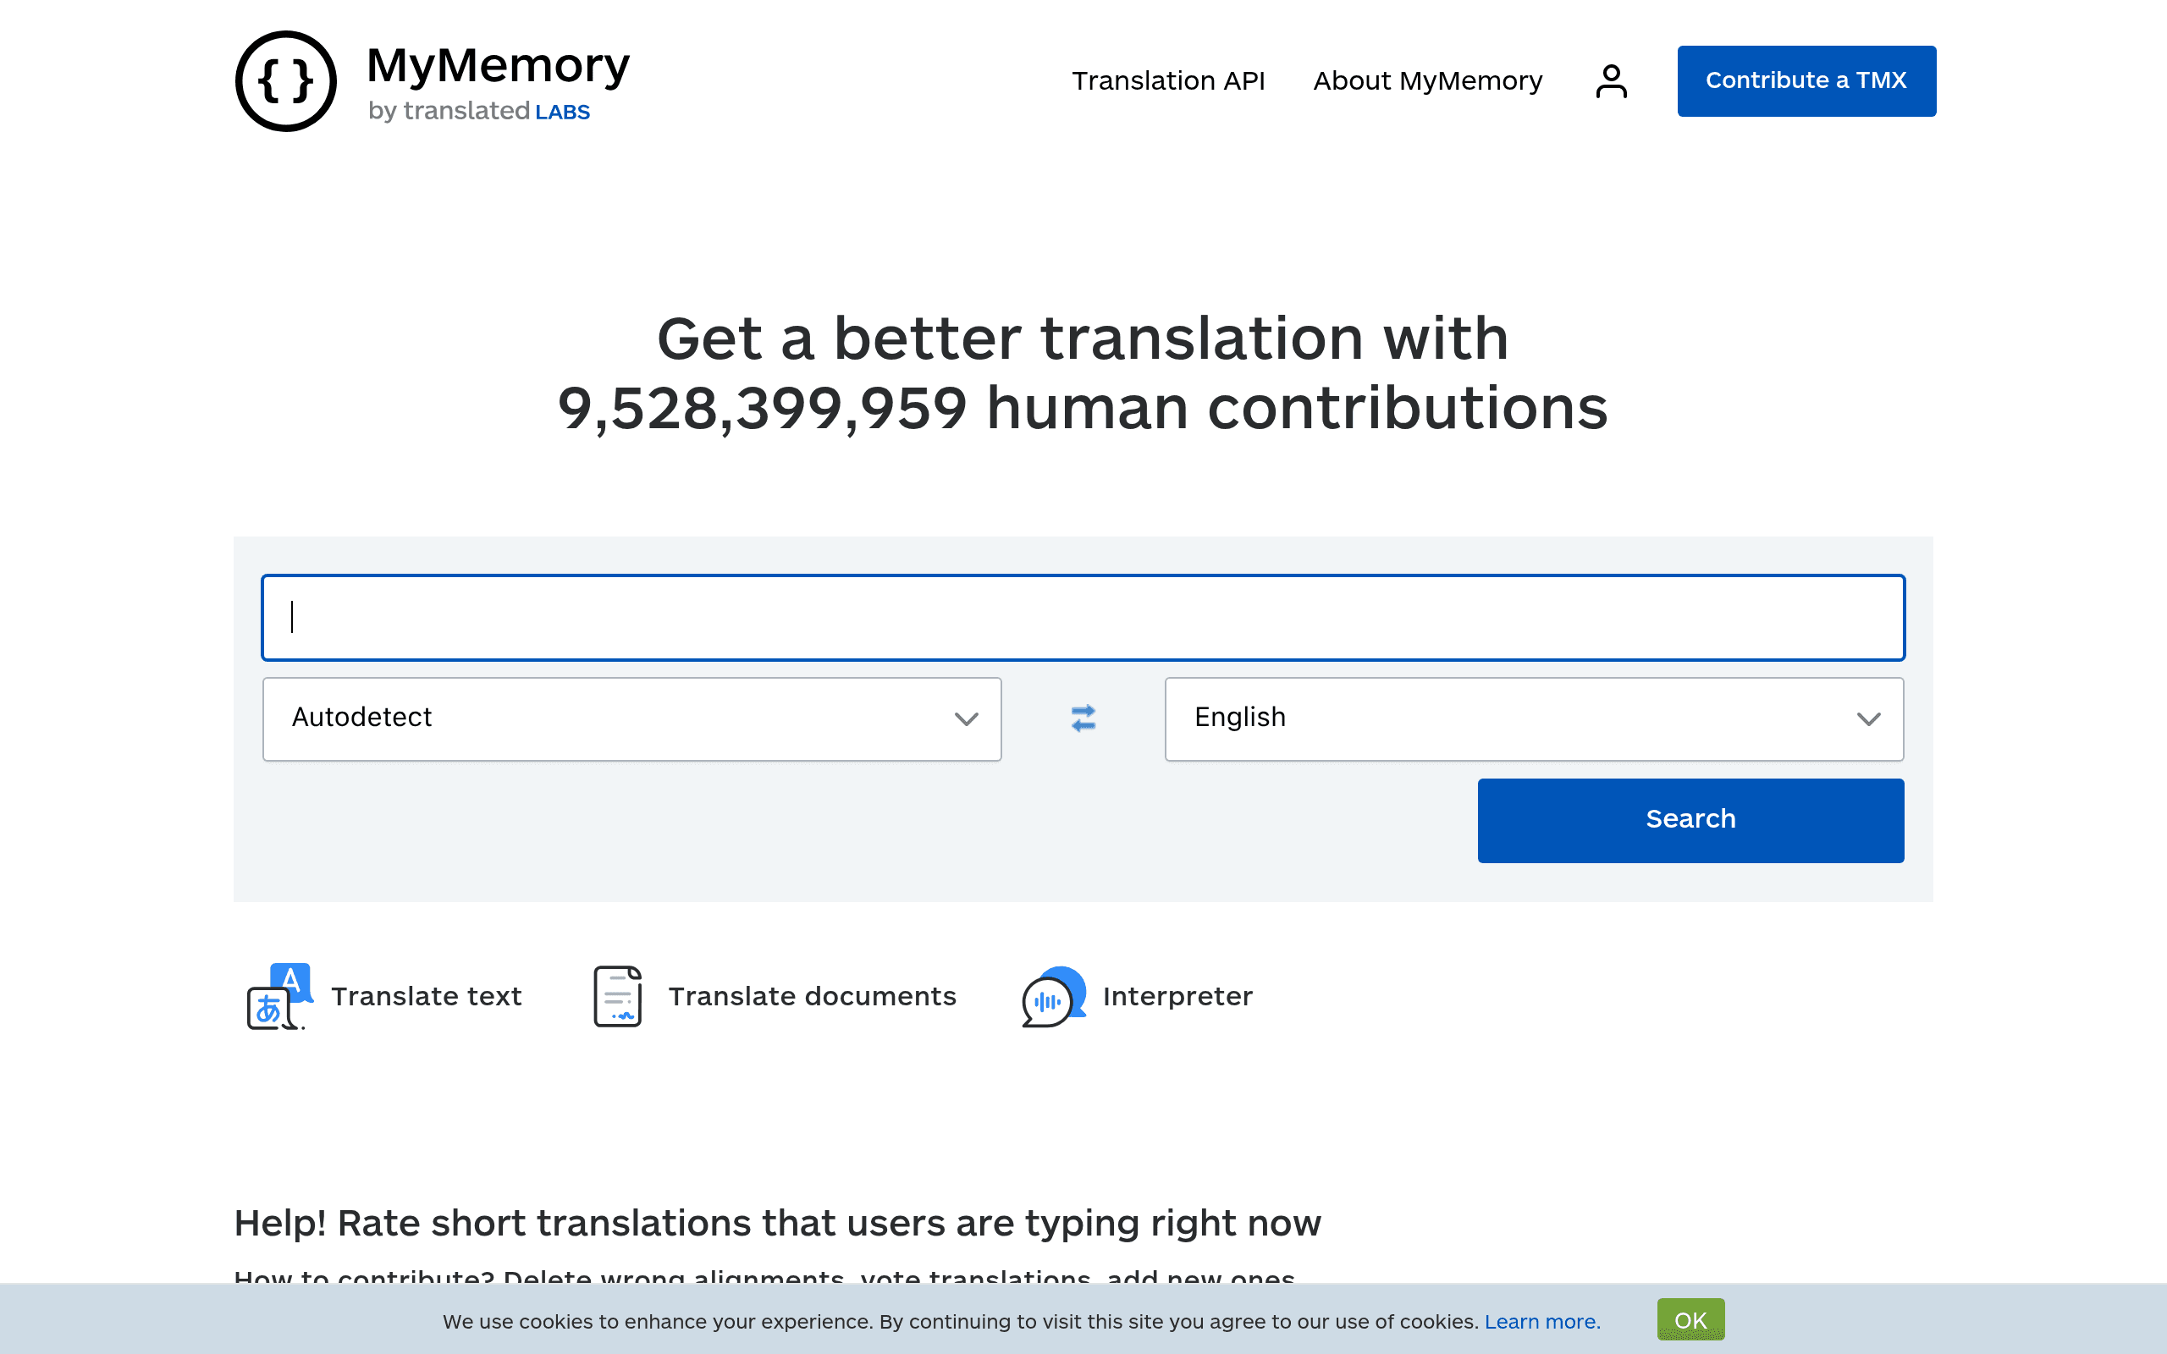Open the user account icon
The width and height of the screenshot is (2167, 1354).
click(1611, 81)
